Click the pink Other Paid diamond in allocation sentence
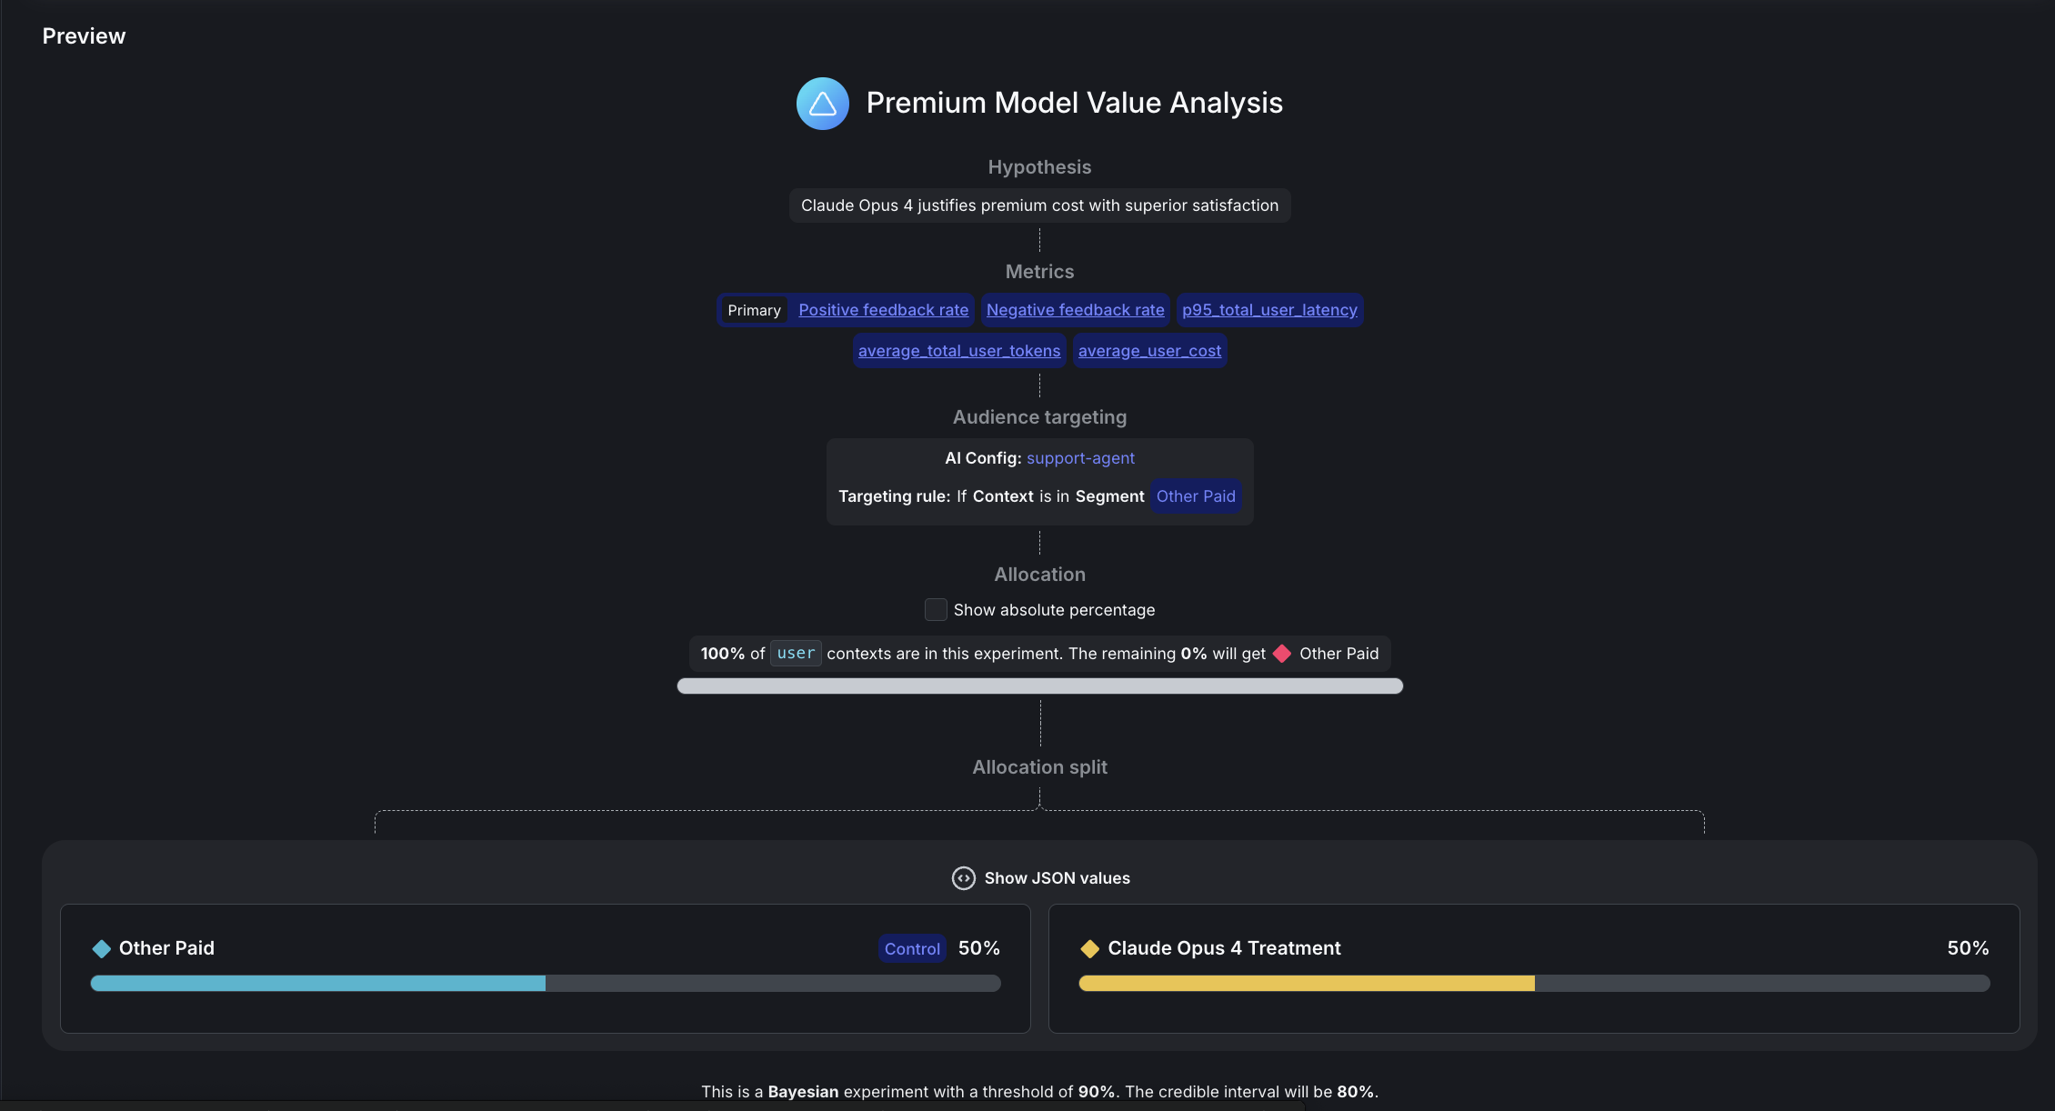This screenshot has height=1111, width=2055. tap(1281, 654)
